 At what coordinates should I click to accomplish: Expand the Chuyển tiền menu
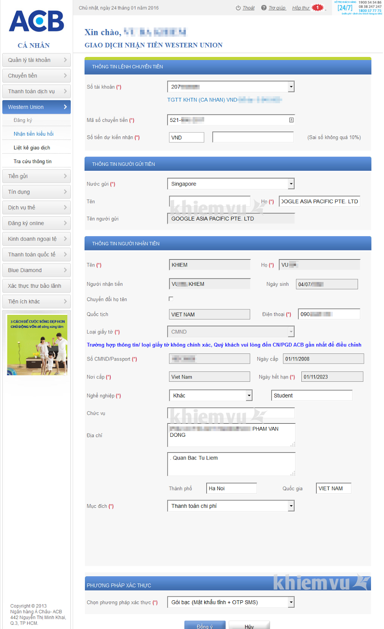37,75
